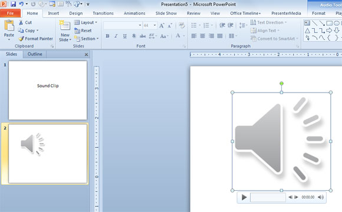
Task: Open the Audio Tools Format tab
Action: click(318, 14)
